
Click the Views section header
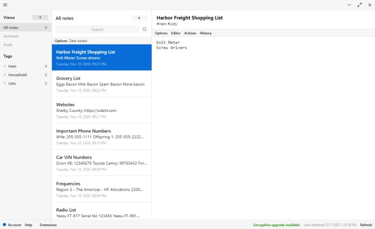[9, 17]
